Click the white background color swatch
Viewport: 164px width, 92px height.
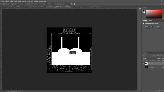(145, 12)
